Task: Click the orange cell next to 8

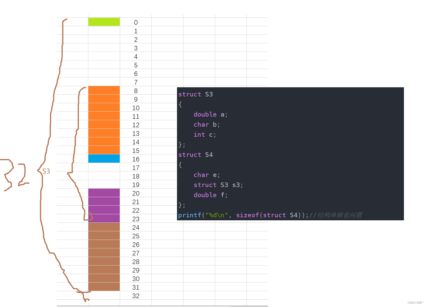Action: (x=104, y=90)
